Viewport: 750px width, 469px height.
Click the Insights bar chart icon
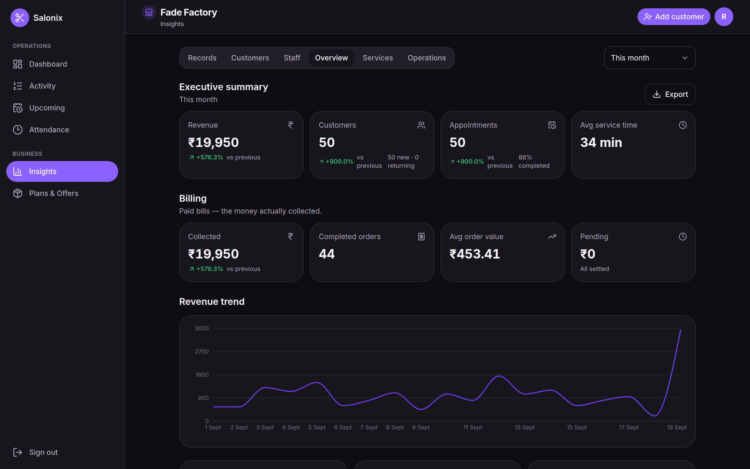[x=18, y=172]
